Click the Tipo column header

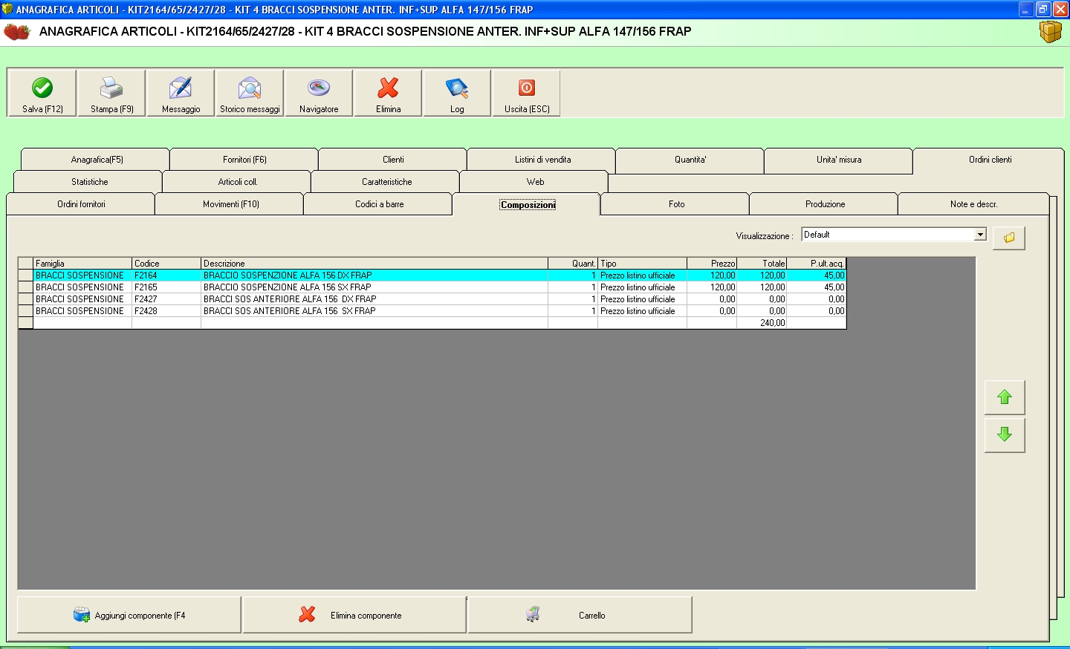point(643,264)
